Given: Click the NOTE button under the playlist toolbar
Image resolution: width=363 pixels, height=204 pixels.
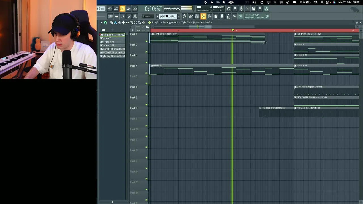Looking at the screenshot, I should (138, 31).
